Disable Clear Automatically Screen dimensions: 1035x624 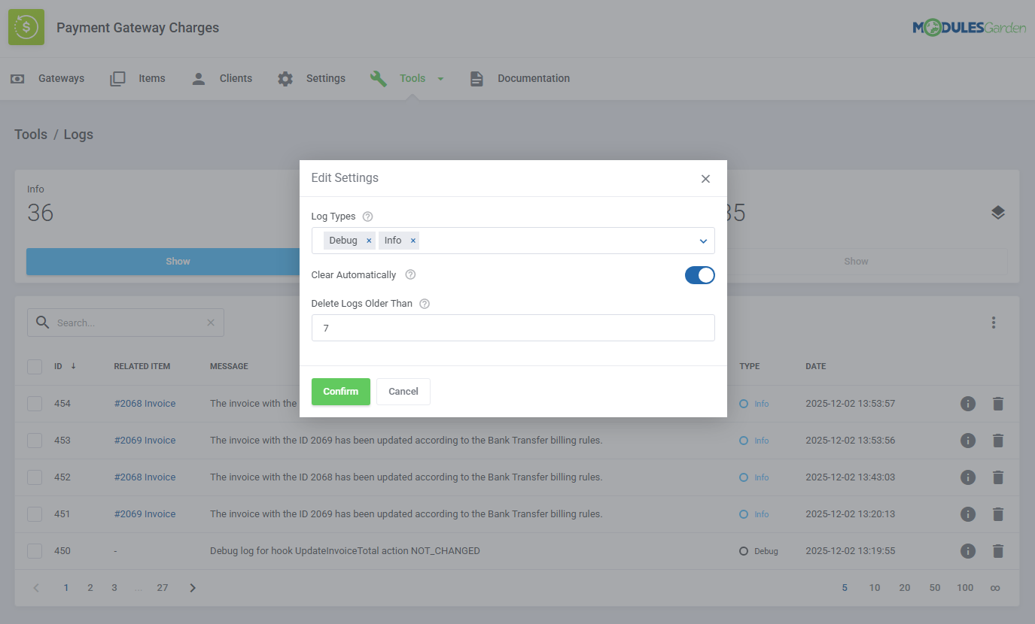click(x=699, y=274)
